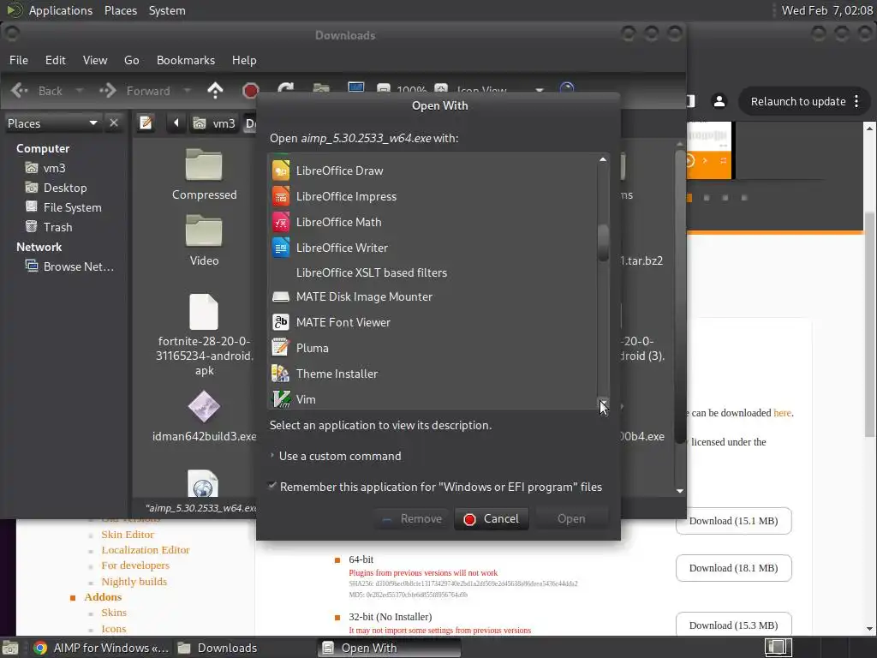Viewport: 877px width, 658px height.
Task: Click the red Stop loading icon
Action: tap(251, 91)
